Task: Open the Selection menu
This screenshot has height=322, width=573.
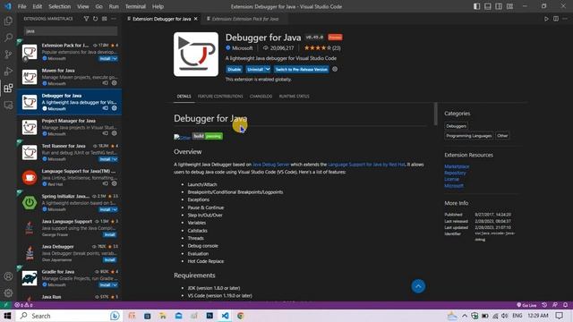Action: pyautogui.click(x=60, y=6)
